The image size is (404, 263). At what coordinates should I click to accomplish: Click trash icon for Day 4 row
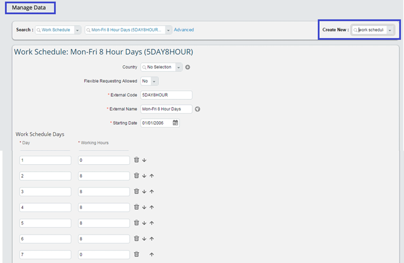click(x=137, y=207)
